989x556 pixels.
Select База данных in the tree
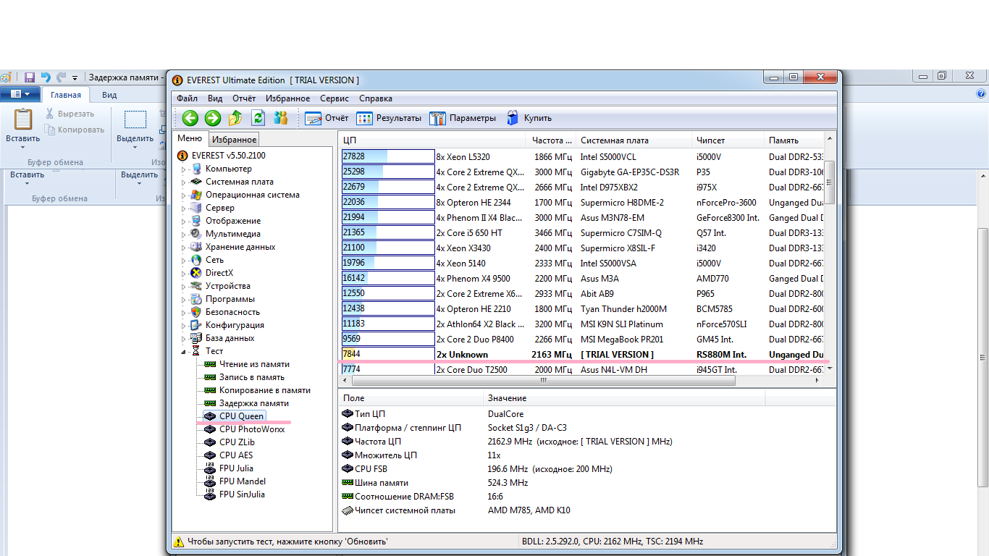tap(230, 338)
